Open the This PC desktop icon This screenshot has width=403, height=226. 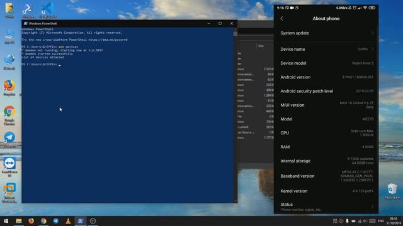pos(9,36)
